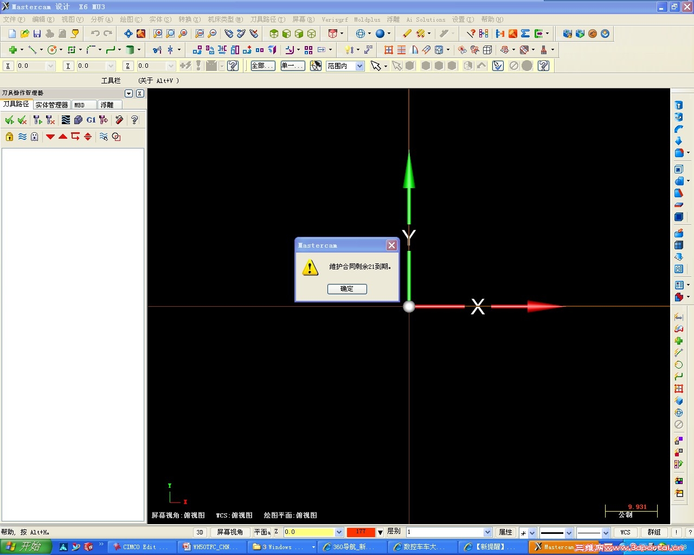The image size is (694, 555).
Task: Expand the selection arrow cursor dropdown
Action: [385, 66]
